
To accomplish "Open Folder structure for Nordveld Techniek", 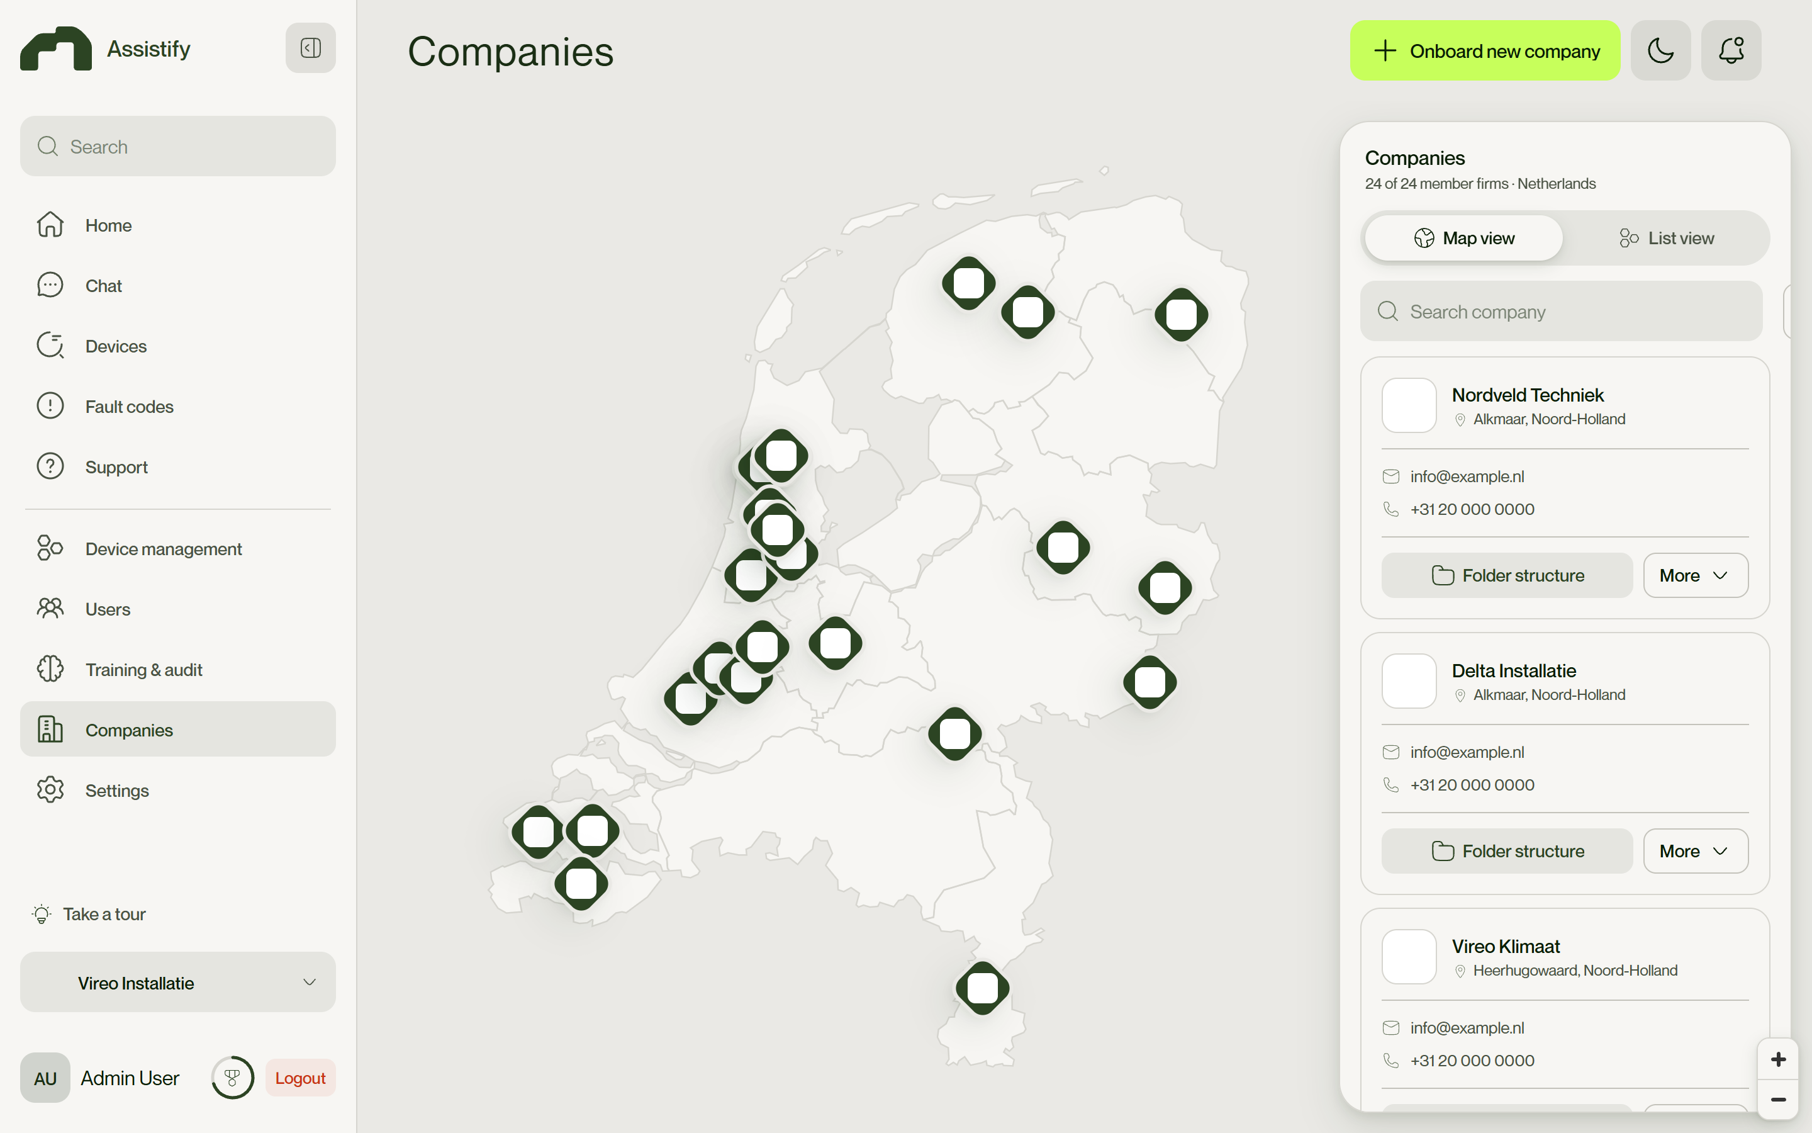I will pos(1506,575).
